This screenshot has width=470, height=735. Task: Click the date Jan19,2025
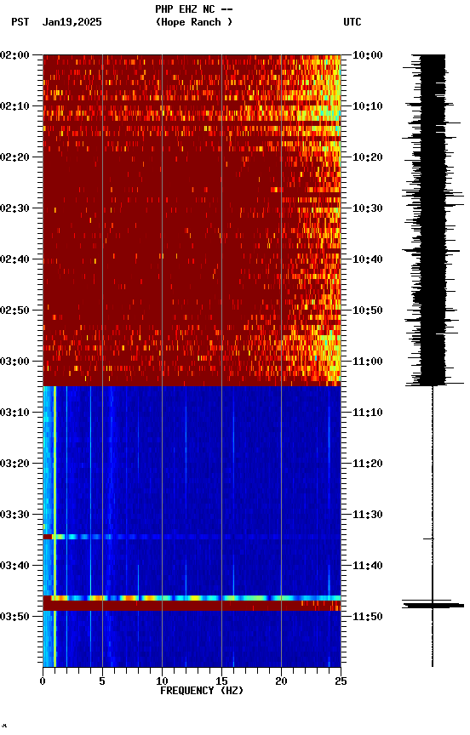72,22
